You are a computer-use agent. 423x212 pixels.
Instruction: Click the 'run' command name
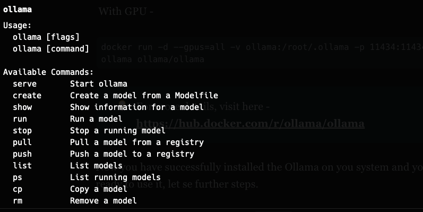click(x=20, y=119)
